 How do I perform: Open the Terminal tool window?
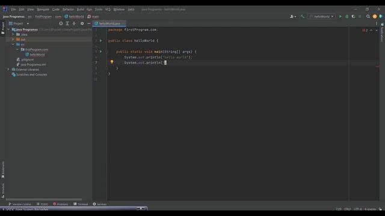pyautogui.click(x=81, y=204)
